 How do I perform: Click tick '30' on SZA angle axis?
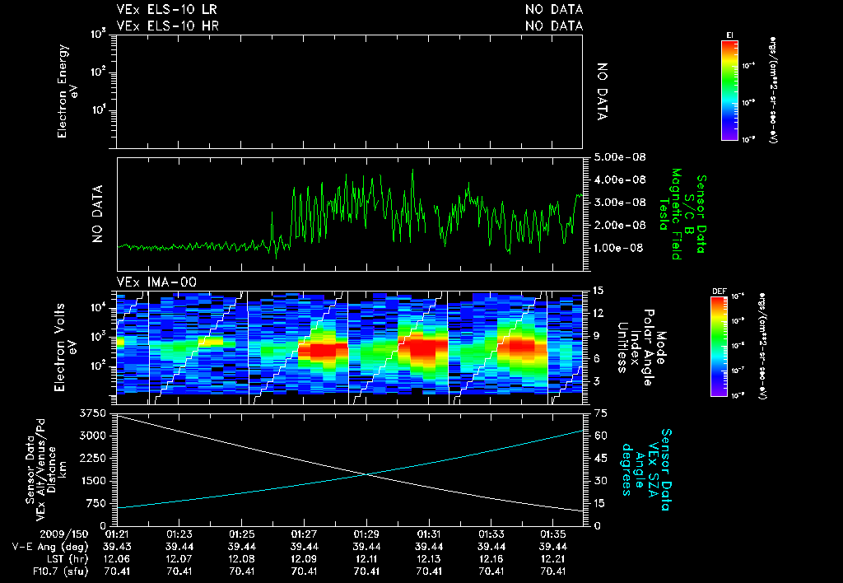600,481
